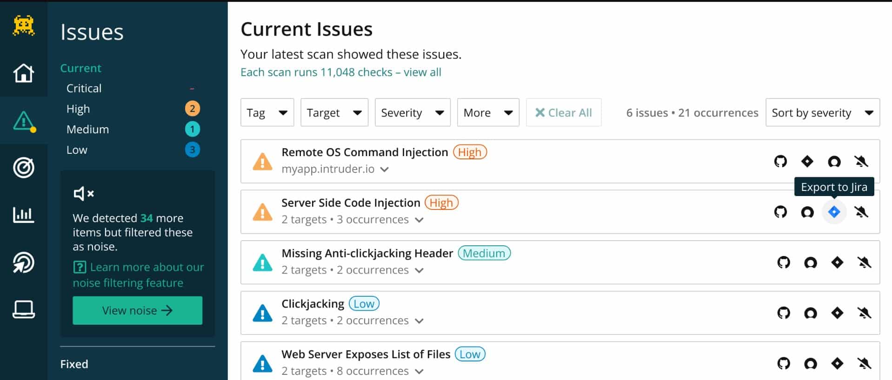Viewport: 892px width, 380px height.
Task: Click the laptop icon in sidebar
Action: 23,309
